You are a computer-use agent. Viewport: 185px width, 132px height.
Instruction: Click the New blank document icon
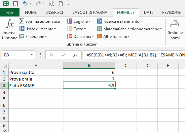(x=61, y=4)
